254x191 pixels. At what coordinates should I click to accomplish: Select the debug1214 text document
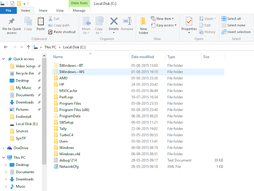pyautogui.click(x=138, y=160)
